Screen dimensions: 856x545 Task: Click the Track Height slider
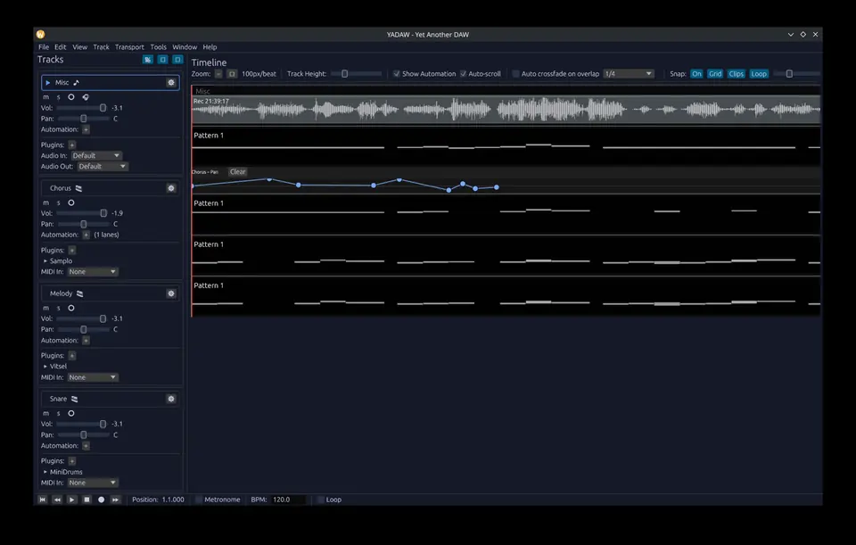pos(356,74)
